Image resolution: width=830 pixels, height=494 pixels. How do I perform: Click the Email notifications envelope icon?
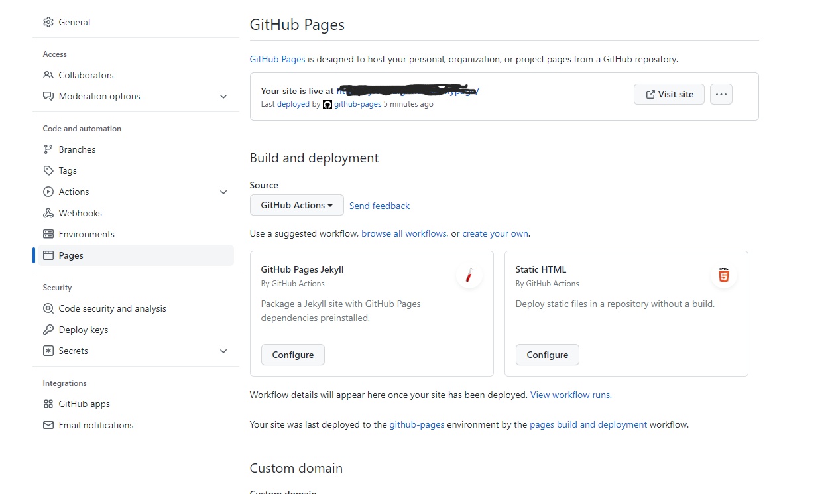coord(48,425)
